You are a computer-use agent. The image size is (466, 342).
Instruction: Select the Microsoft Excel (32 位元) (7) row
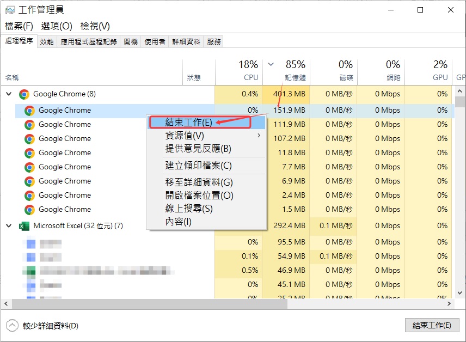[x=78, y=225]
